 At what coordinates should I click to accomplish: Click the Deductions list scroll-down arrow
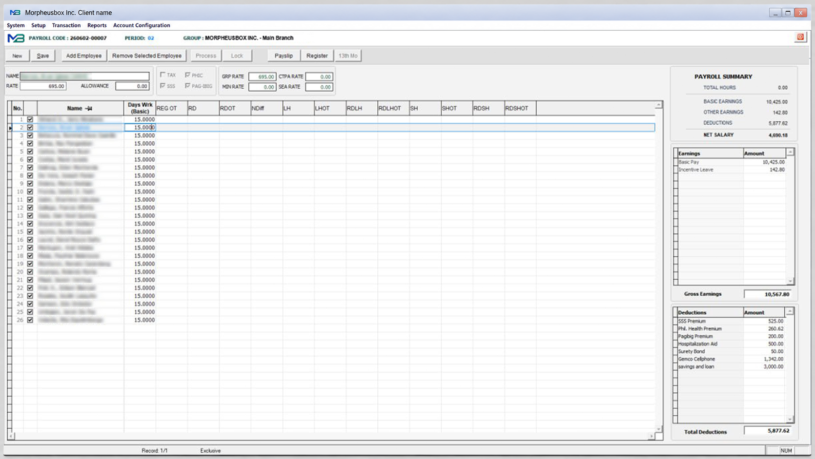(790, 420)
